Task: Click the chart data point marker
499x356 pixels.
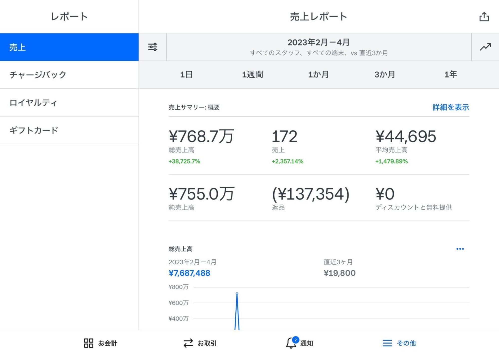Action: point(237,294)
